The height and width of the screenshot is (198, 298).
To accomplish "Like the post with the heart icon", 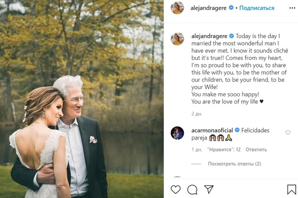I will point(176,190).
